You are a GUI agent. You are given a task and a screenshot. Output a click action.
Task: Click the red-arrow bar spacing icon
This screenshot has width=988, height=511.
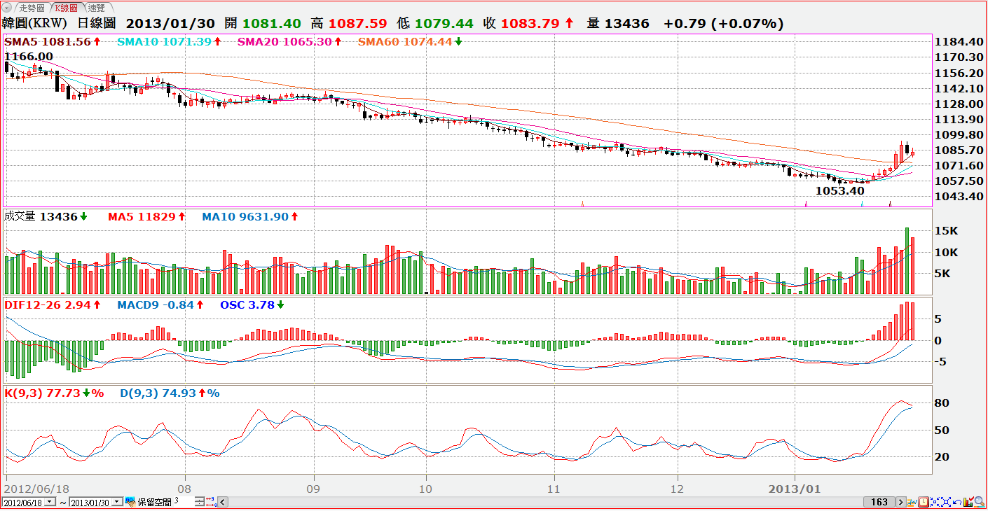tap(211, 502)
